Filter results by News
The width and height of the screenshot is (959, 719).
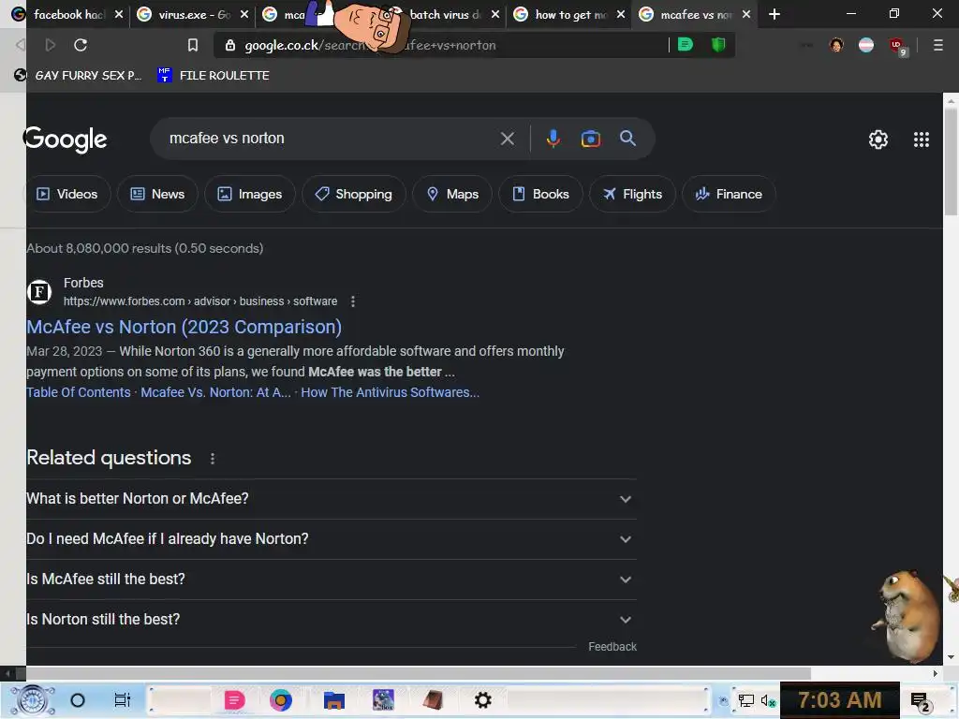pyautogui.click(x=157, y=195)
